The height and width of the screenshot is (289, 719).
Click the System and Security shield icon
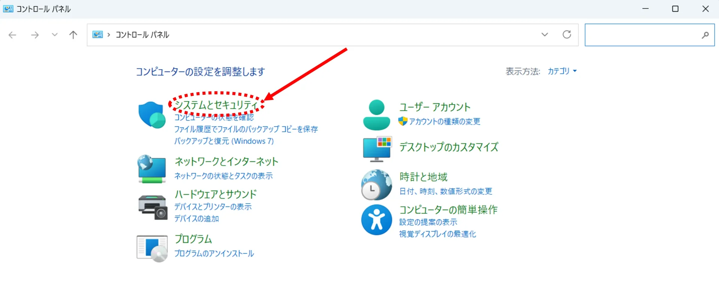(x=152, y=115)
